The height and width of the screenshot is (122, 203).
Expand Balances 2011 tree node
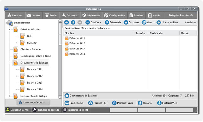(16, 69)
